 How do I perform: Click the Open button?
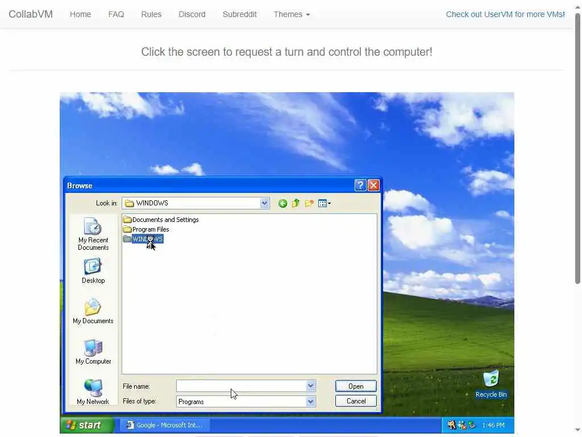[x=356, y=386]
